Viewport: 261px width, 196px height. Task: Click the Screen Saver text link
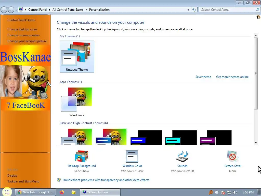(233, 166)
